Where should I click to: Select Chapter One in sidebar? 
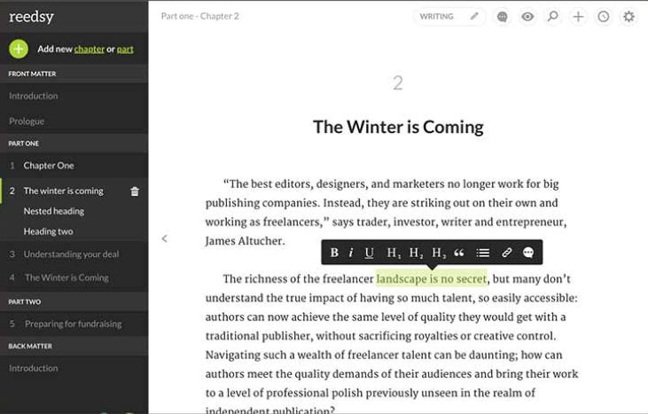tap(49, 166)
